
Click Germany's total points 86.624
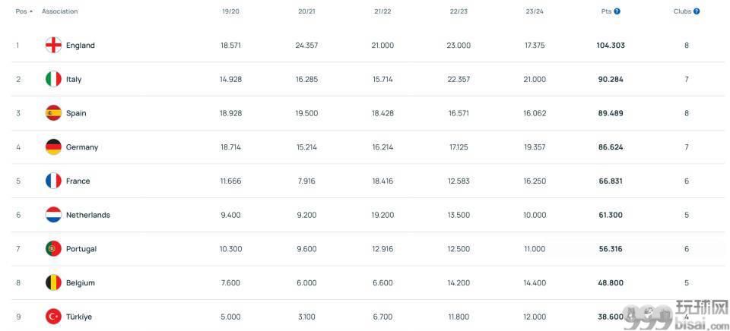[611, 147]
